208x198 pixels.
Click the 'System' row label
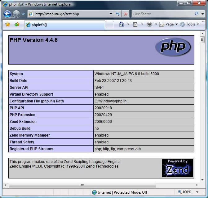(16, 74)
